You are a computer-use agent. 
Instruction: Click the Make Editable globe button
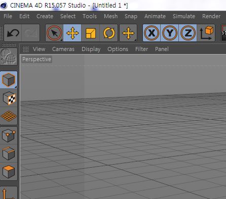click(x=9, y=57)
